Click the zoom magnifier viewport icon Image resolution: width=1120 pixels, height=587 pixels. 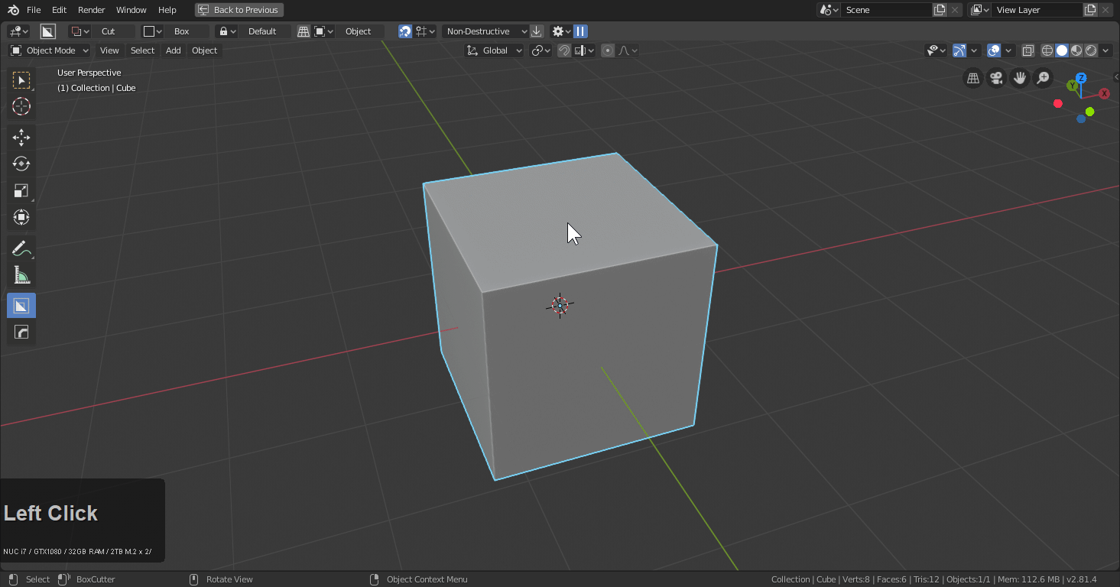1042,78
